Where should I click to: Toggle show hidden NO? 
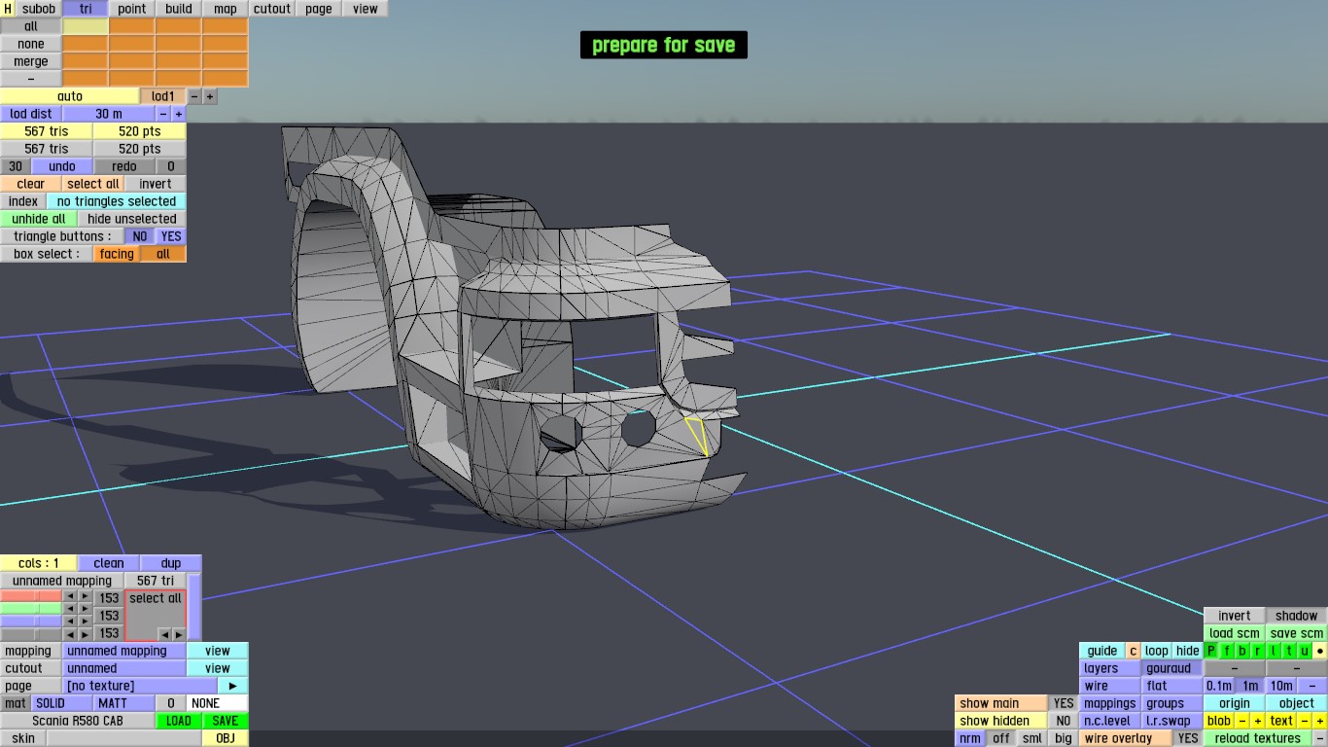pos(1064,721)
